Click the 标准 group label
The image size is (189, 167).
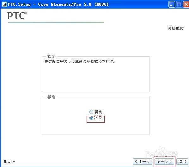point(51,97)
